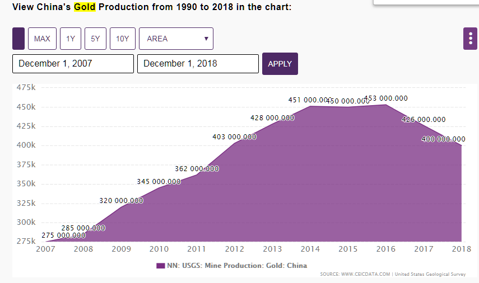This screenshot has width=479, height=283.
Task: Click the purple legend color square
Action: pyautogui.click(x=160, y=266)
